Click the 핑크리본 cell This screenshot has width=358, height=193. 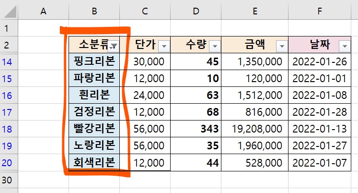coord(94,61)
